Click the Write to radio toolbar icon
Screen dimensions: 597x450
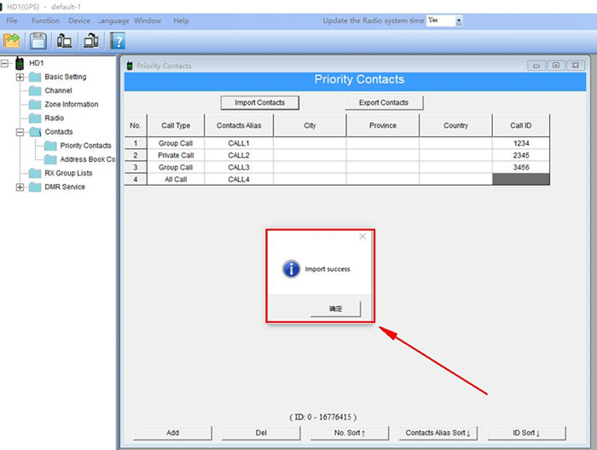pyautogui.click(x=90, y=40)
